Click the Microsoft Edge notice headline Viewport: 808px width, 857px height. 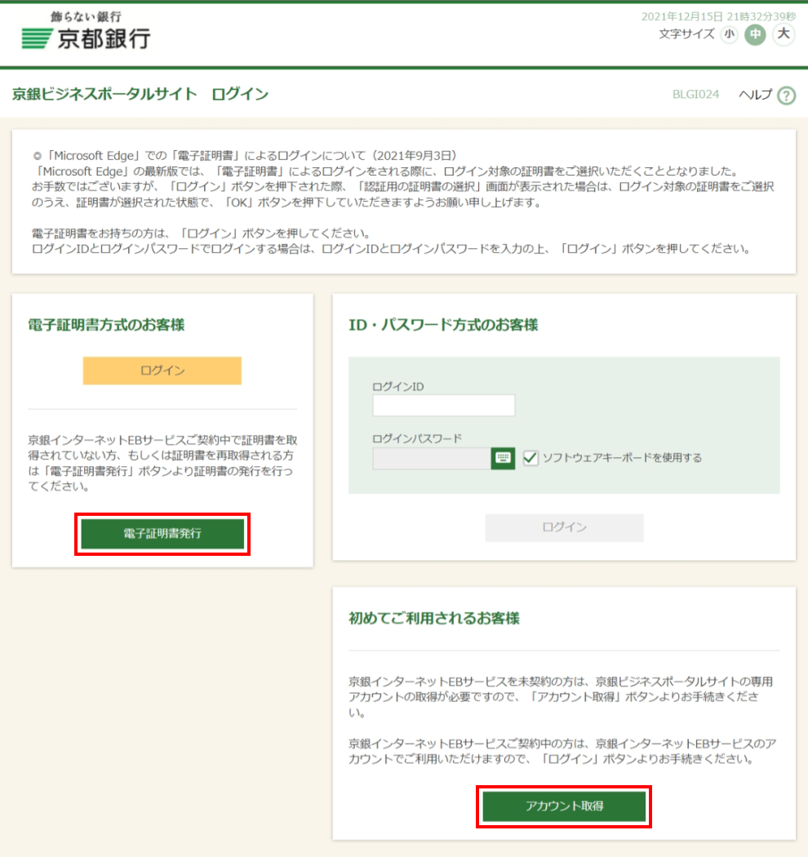click(x=244, y=156)
